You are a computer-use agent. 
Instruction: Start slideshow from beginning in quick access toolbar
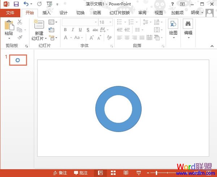coord(50,4)
